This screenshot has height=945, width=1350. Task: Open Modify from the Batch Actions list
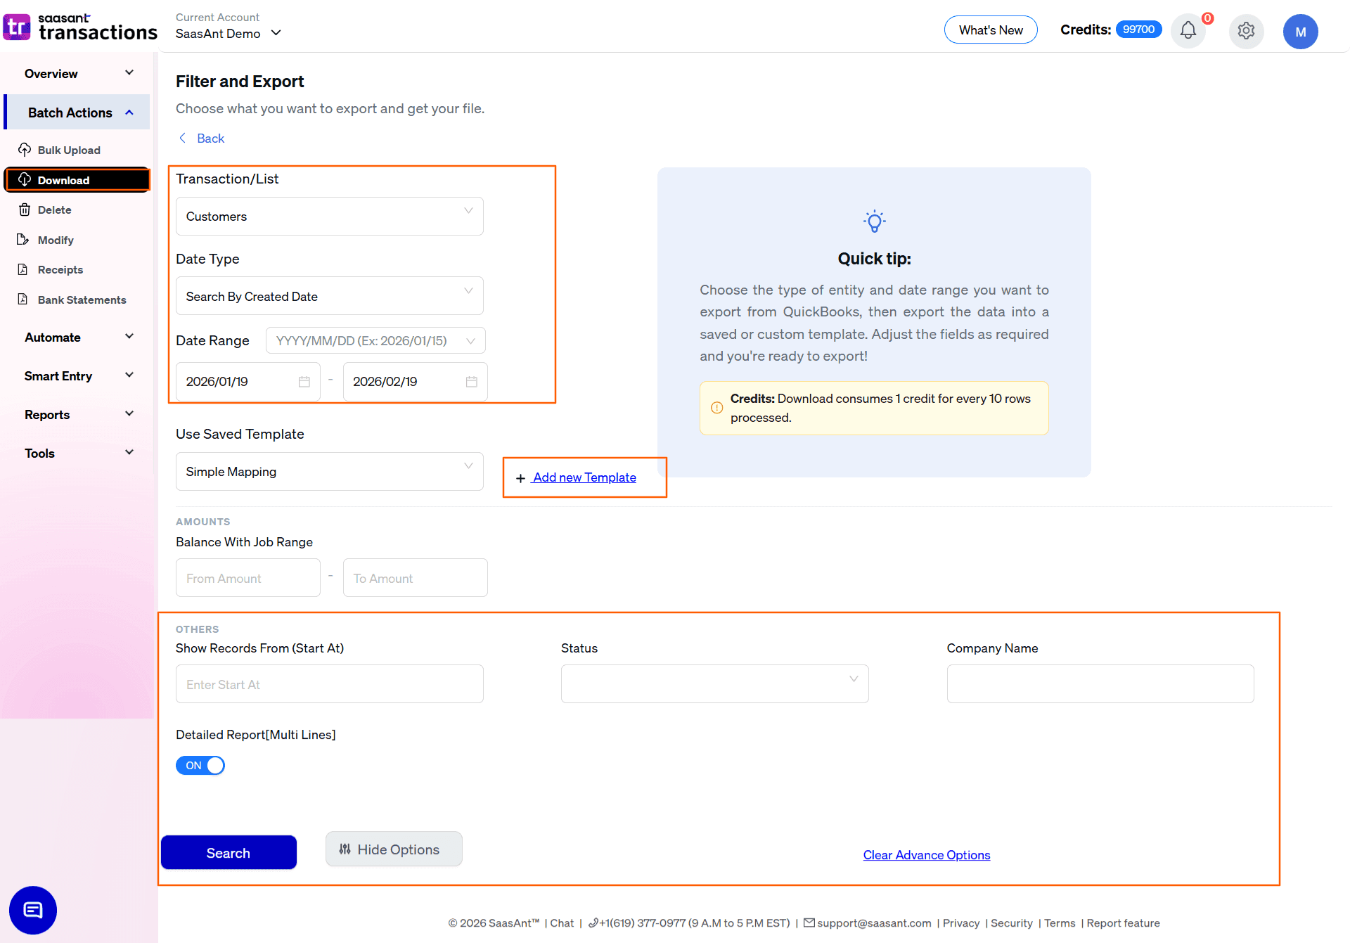(25, 240)
